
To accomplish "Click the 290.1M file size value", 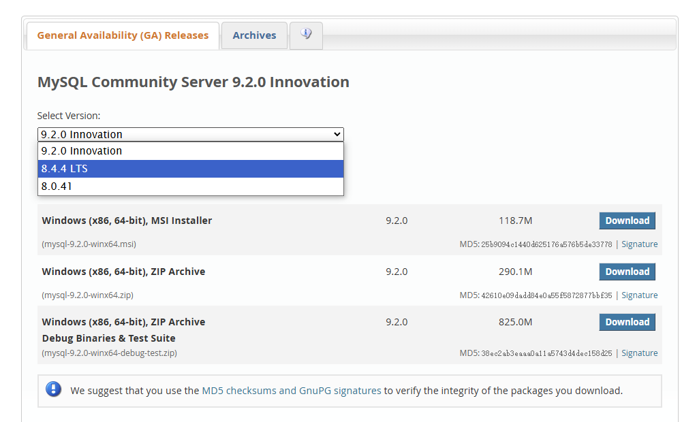I will pos(515,272).
